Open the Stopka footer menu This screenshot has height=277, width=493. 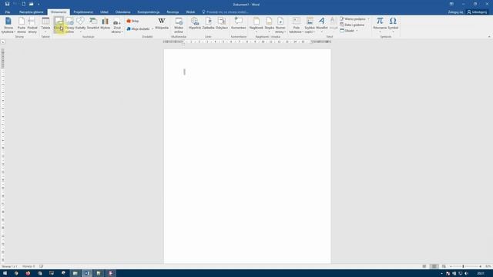tap(269, 25)
